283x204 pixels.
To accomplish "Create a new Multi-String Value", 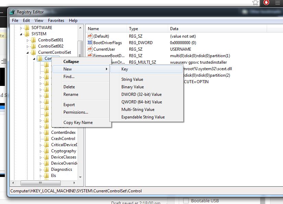I will pyautogui.click(x=146, y=110).
